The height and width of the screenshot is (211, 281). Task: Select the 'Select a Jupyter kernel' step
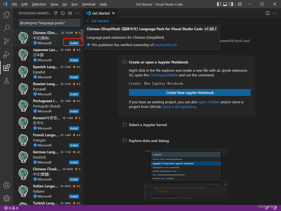[x=148, y=125]
